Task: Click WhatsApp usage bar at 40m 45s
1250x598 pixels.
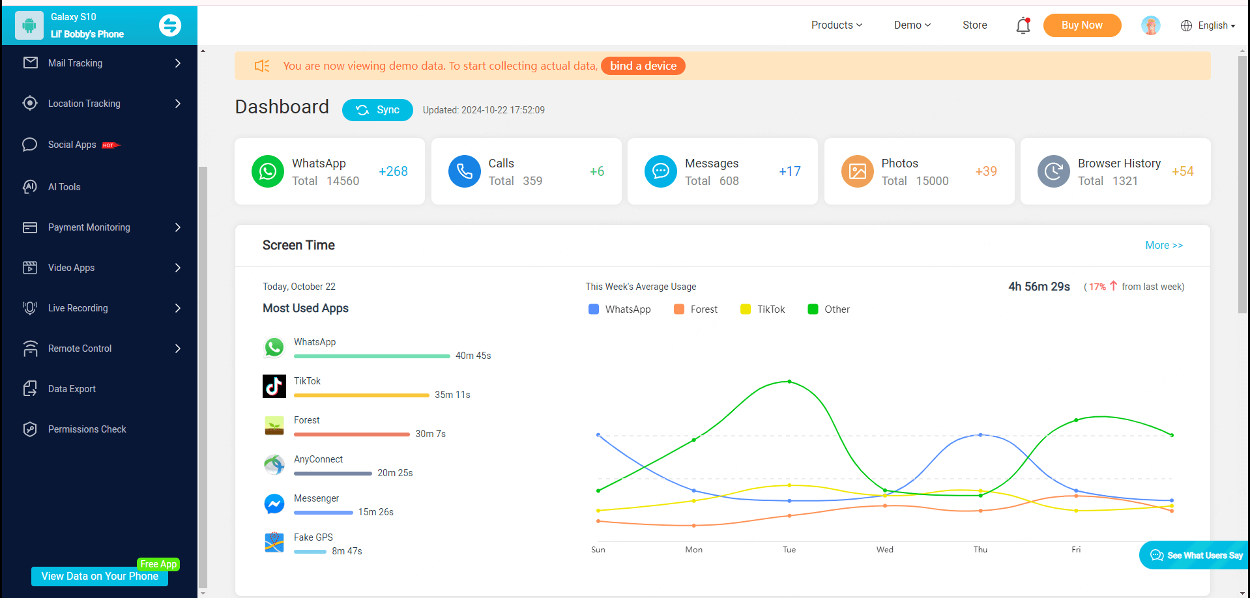Action: coord(372,356)
